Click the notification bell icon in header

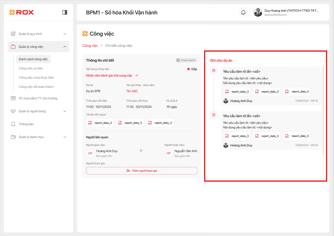[243, 13]
